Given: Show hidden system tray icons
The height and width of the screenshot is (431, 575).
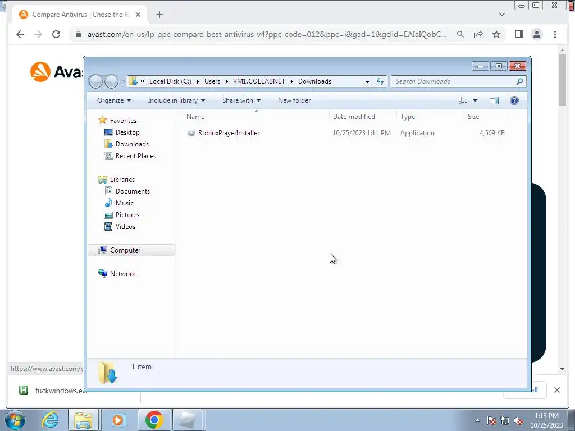Looking at the screenshot, I should pyautogui.click(x=477, y=420).
